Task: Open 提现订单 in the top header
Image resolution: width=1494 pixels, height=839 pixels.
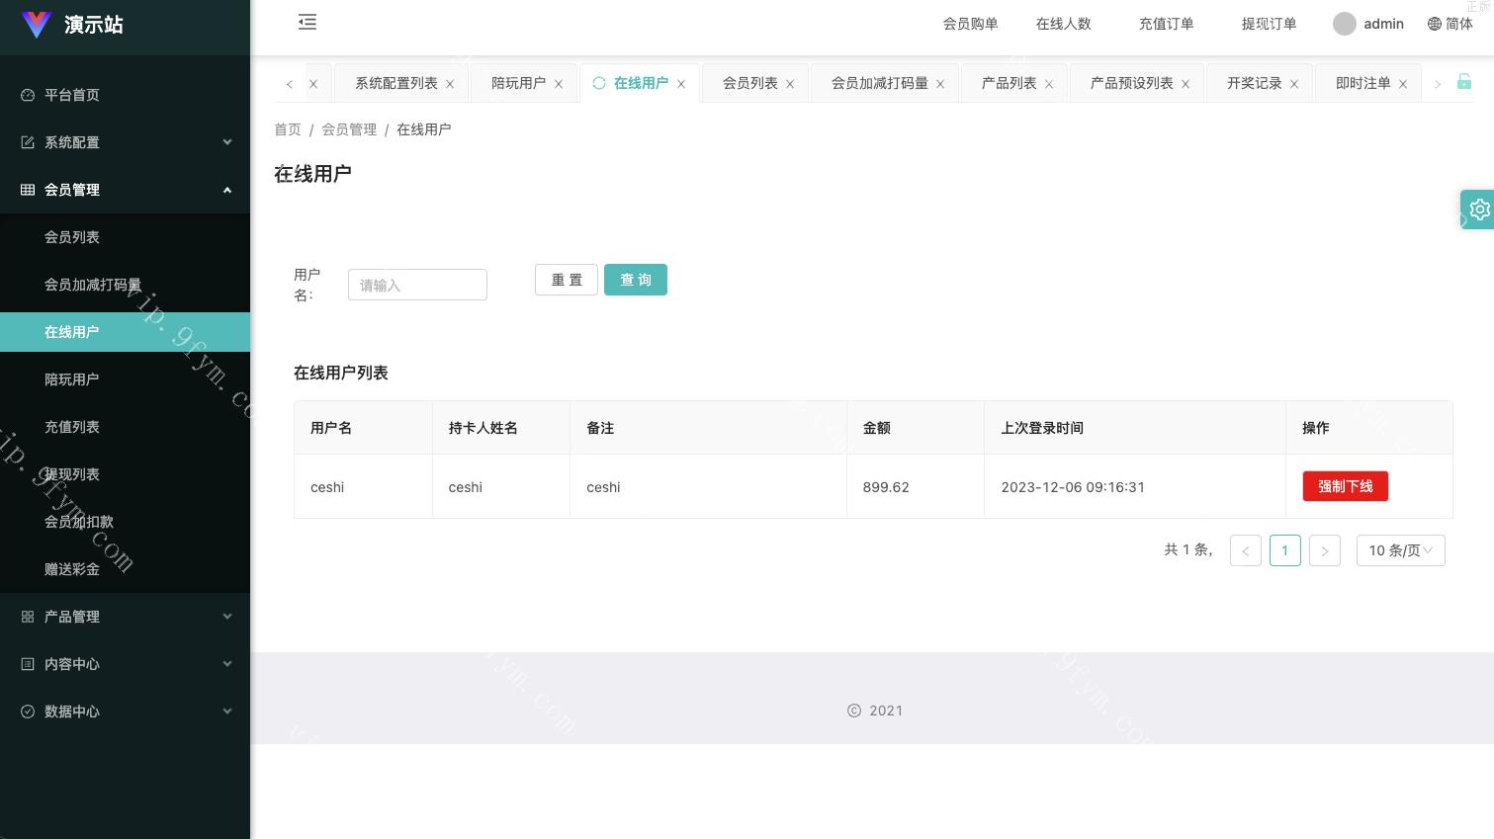Action: click(1269, 24)
